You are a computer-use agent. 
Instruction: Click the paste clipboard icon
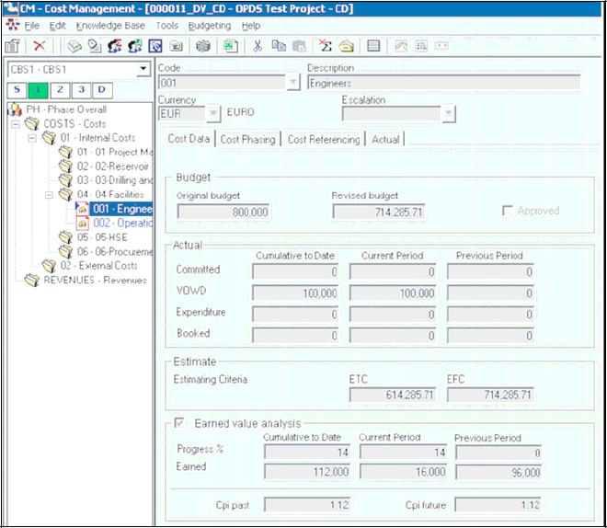tap(299, 46)
